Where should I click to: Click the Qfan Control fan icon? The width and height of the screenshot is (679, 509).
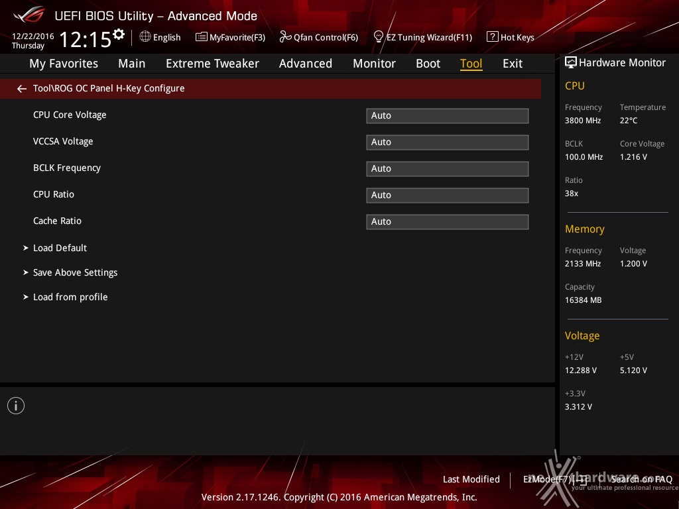(x=285, y=37)
